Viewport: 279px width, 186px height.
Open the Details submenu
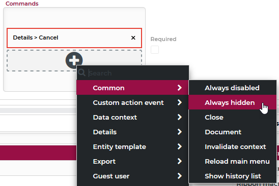point(132,132)
